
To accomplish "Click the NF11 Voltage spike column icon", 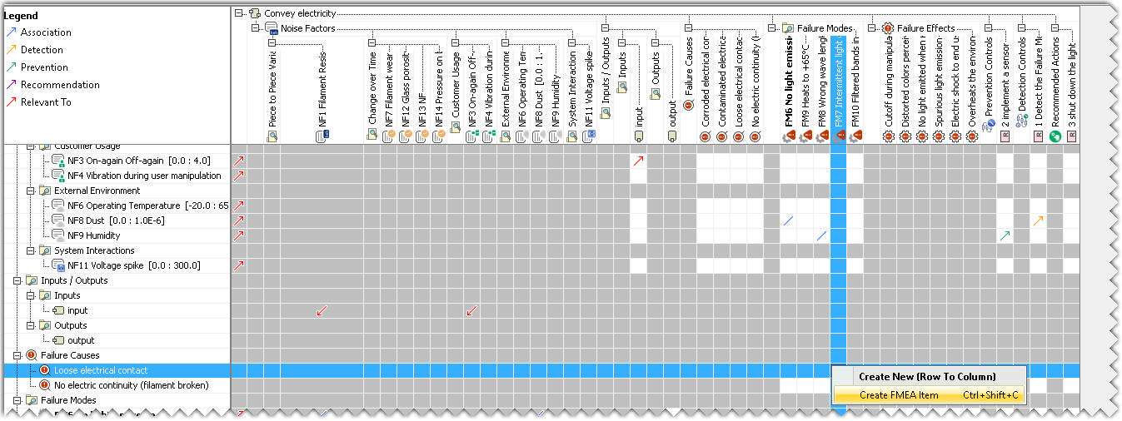I will [588, 136].
